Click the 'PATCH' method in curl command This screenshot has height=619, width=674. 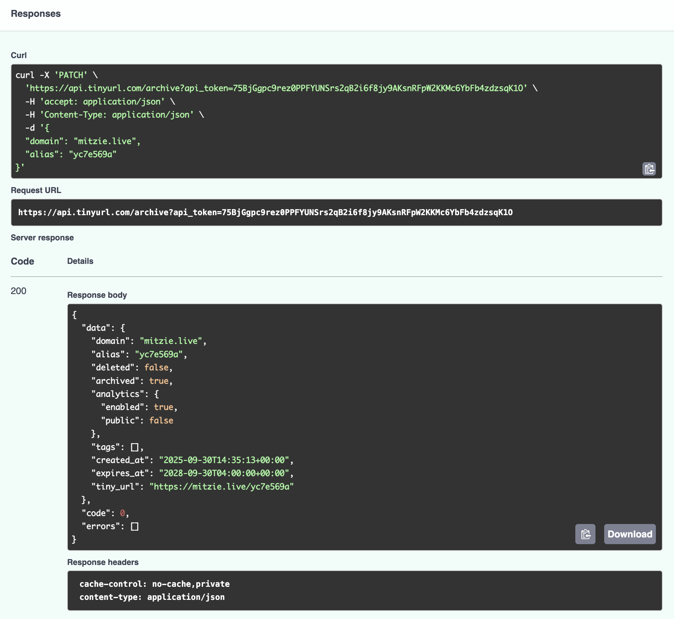click(71, 75)
